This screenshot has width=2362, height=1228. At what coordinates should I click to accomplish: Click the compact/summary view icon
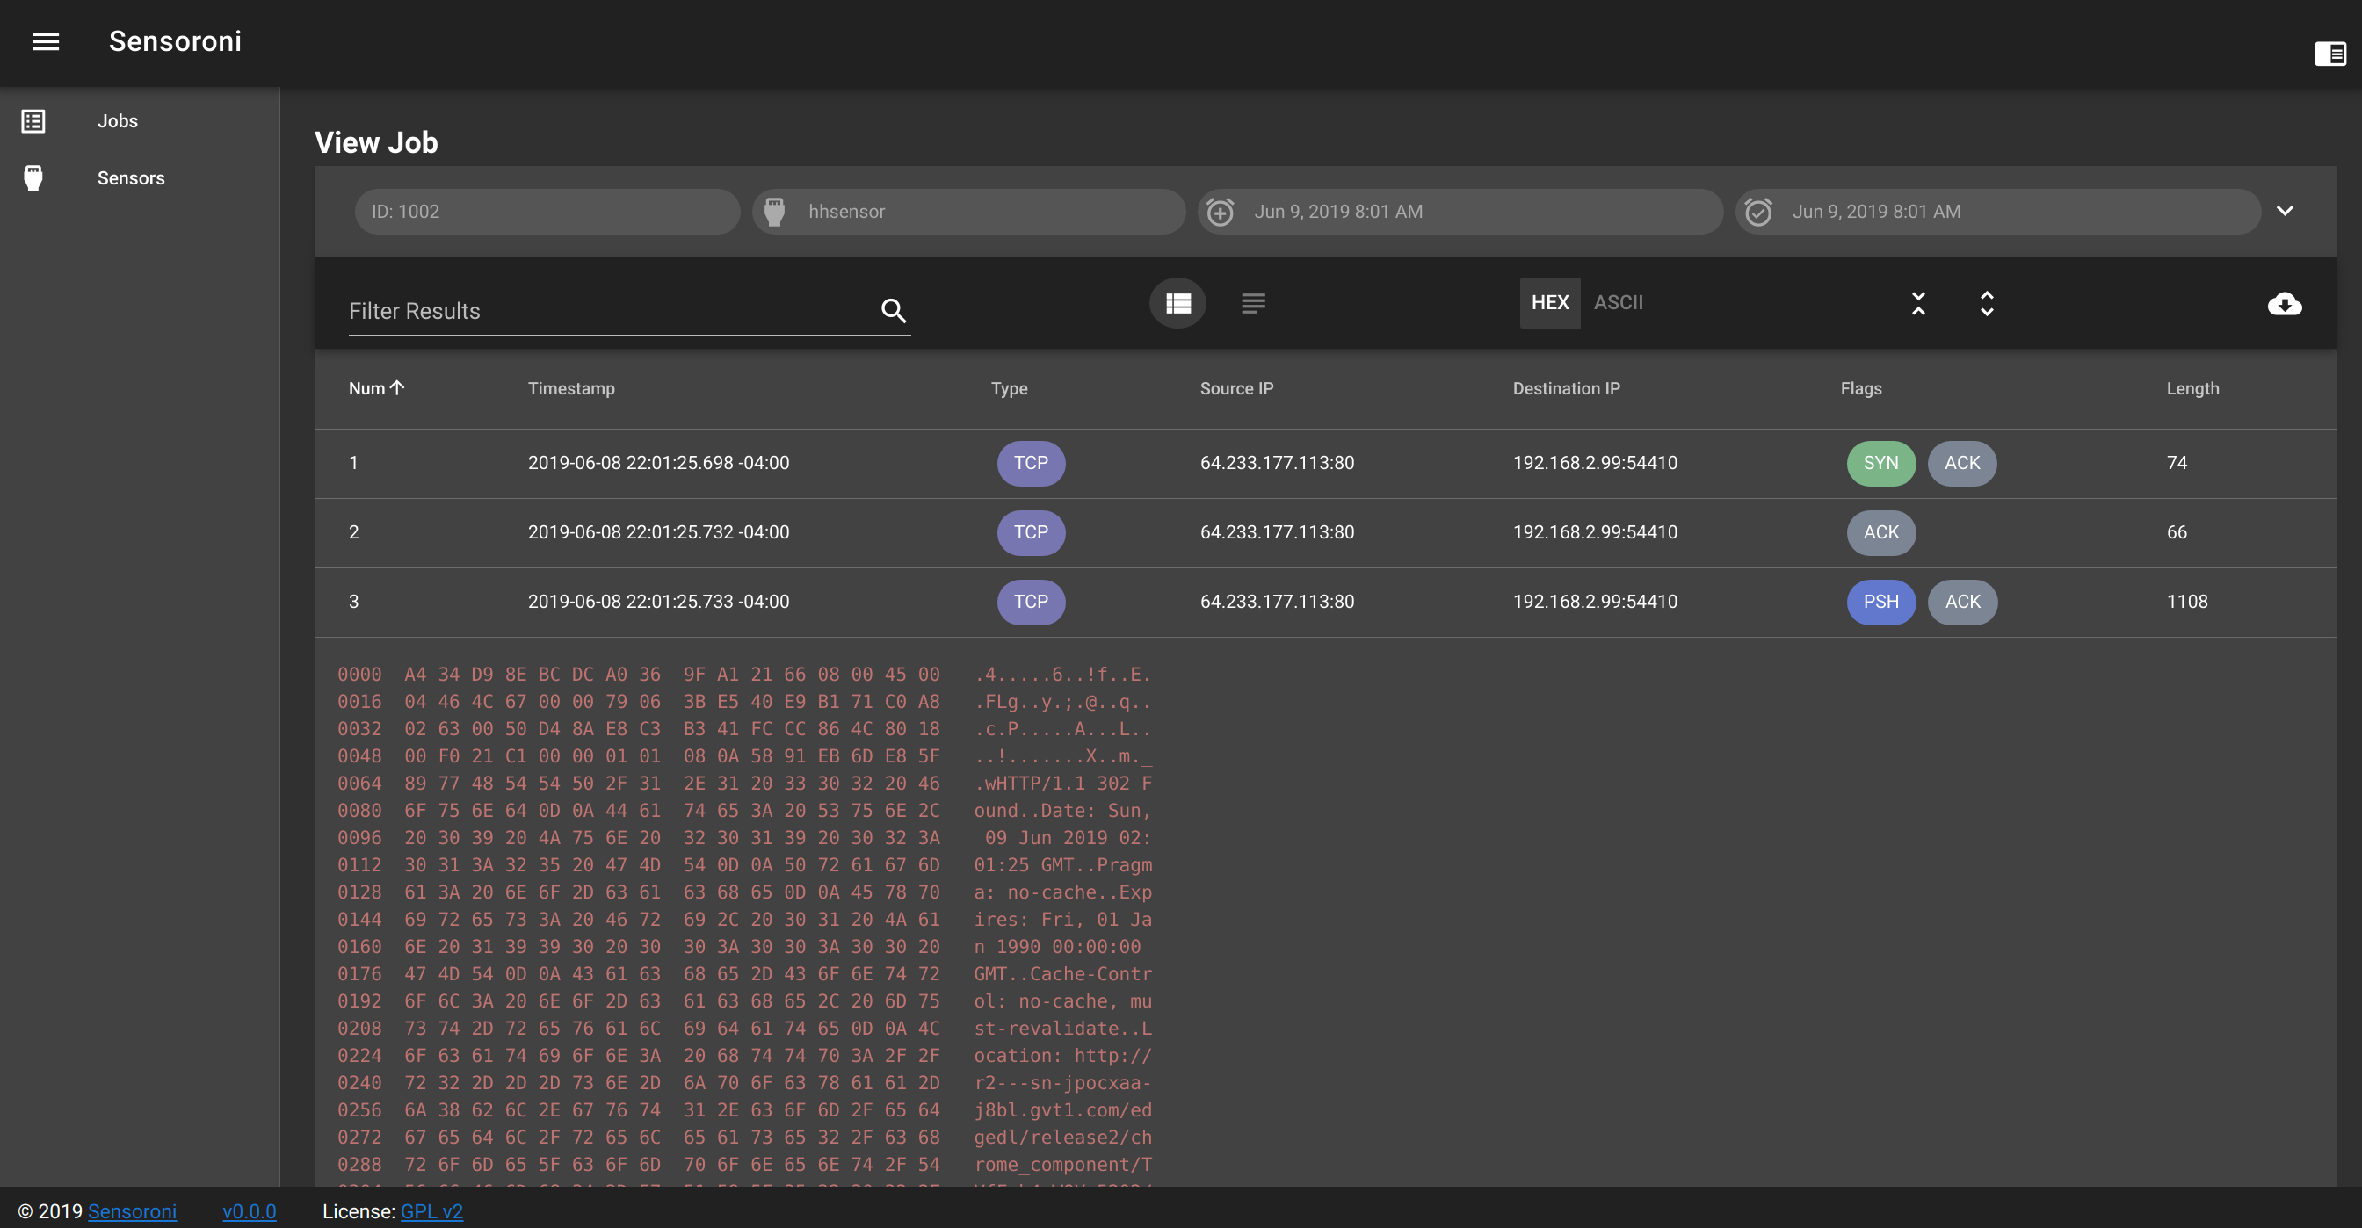(1253, 303)
